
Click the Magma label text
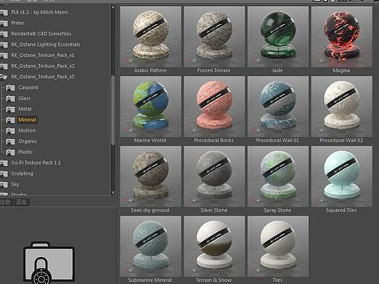341,71
